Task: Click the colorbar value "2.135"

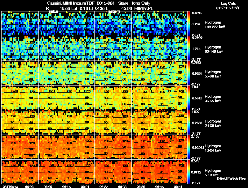Action: (x=195, y=136)
